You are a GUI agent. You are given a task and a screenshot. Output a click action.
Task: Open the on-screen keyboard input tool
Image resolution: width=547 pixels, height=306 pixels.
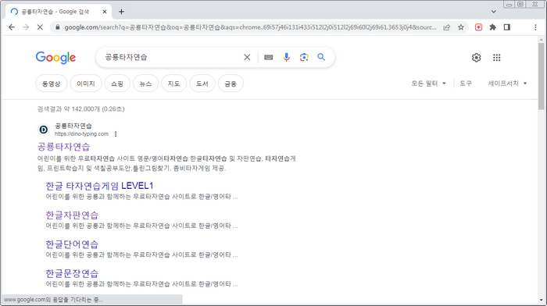click(268, 57)
